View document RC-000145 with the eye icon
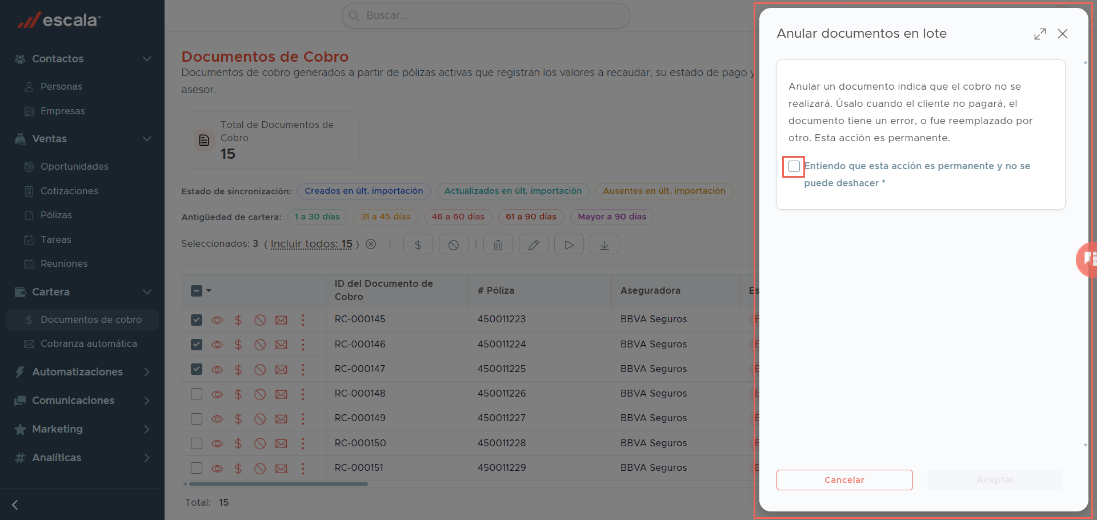This screenshot has width=1097, height=520. 217,320
